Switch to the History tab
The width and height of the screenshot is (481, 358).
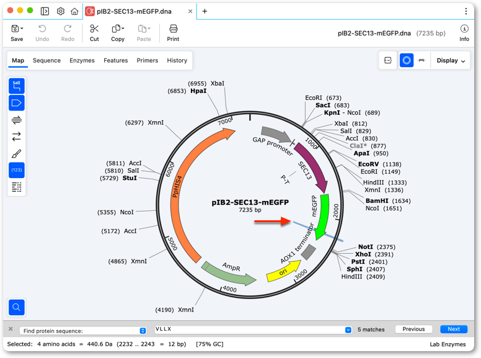click(x=177, y=60)
